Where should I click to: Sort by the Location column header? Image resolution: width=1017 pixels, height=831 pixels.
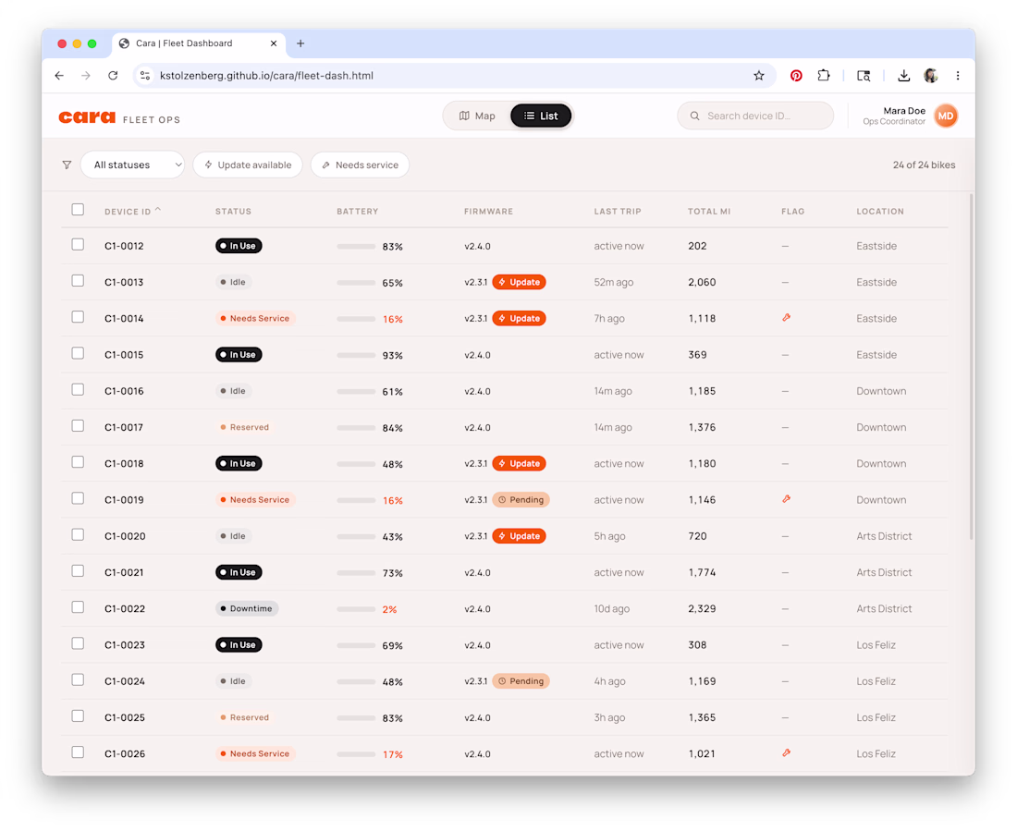click(x=880, y=212)
